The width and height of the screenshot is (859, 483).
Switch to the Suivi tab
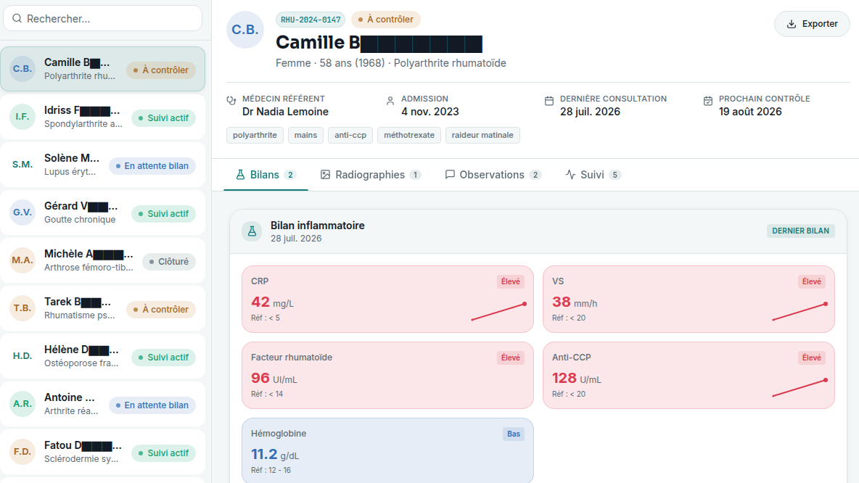point(593,175)
